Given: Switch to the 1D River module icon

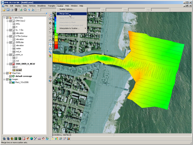Looking at the screenshot, I should click(x=36, y=139).
